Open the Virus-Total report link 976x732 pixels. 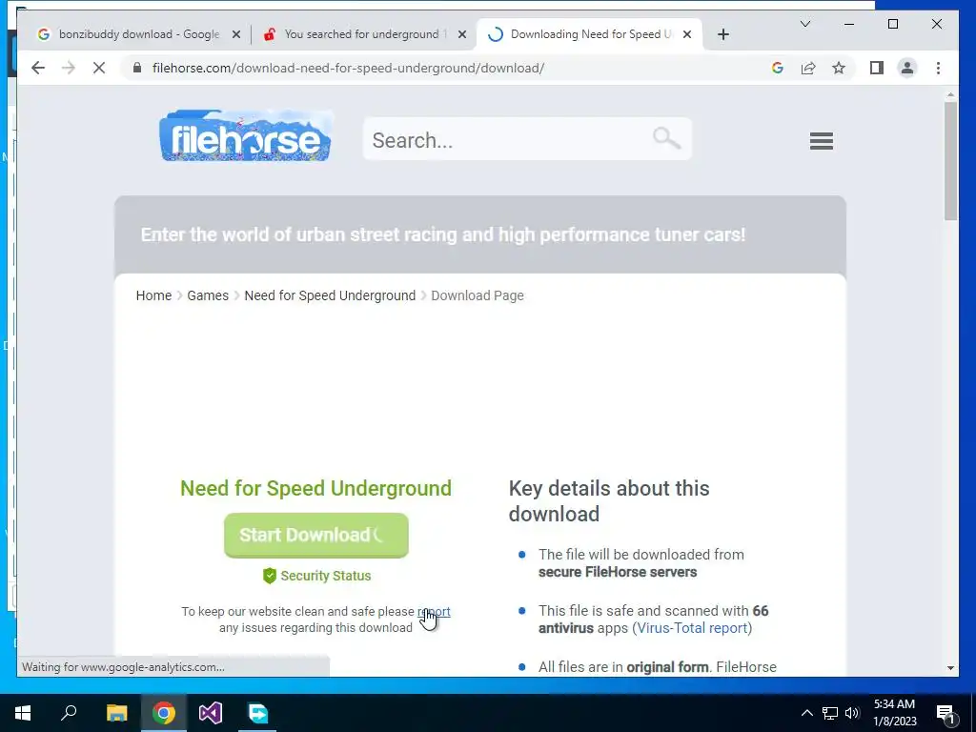pos(692,628)
